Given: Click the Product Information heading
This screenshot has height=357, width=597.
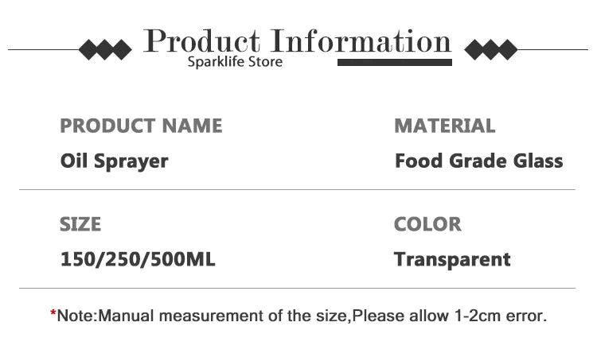Looking at the screenshot, I should pyautogui.click(x=298, y=41).
